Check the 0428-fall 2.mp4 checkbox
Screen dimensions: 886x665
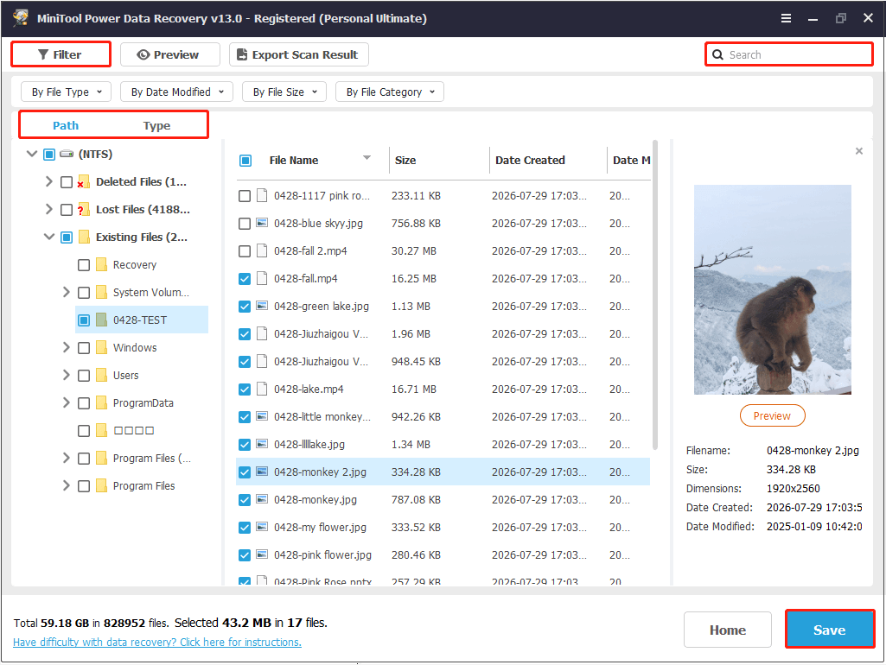tap(245, 251)
